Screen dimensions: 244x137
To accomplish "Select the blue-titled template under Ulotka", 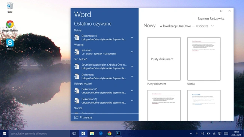I will pyautogui.click(x=204, y=105).
